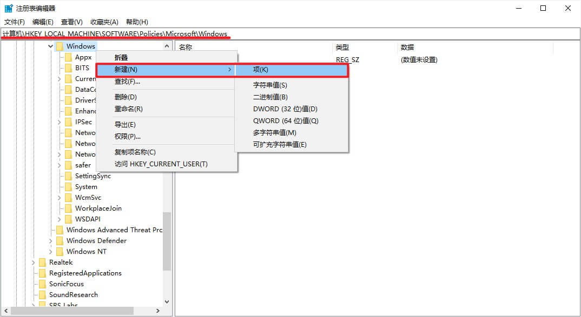Screen dimensions: 581x317
Task: Click the Appx folder icon
Action: (68, 57)
